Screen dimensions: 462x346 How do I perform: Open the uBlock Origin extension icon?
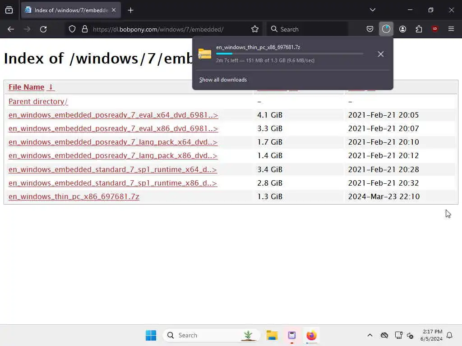434,29
